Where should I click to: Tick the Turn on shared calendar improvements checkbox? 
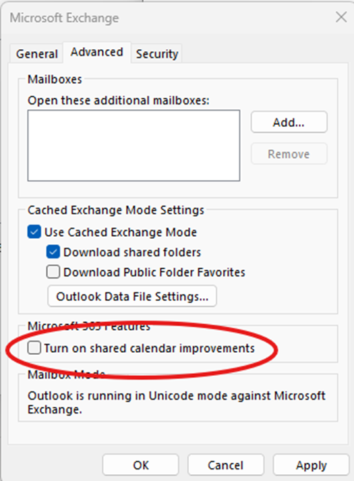[x=34, y=348]
